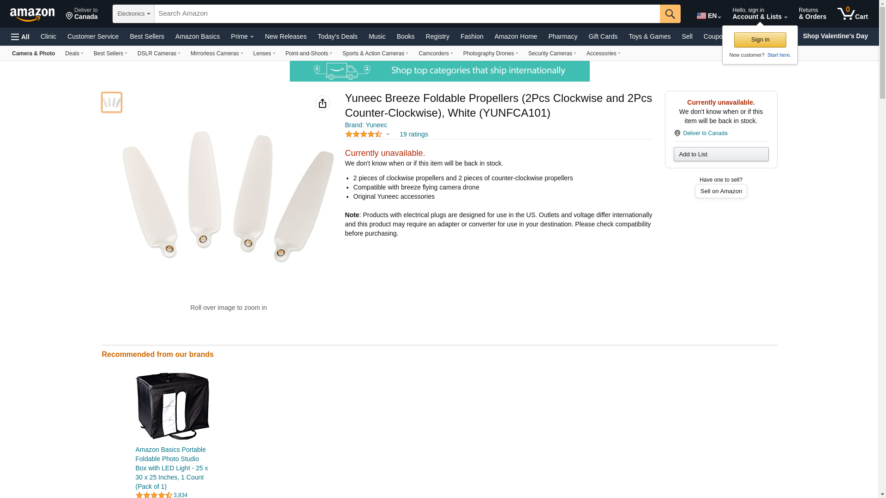
Task: Expand the Account & Lists dropdown
Action: [x=760, y=14]
